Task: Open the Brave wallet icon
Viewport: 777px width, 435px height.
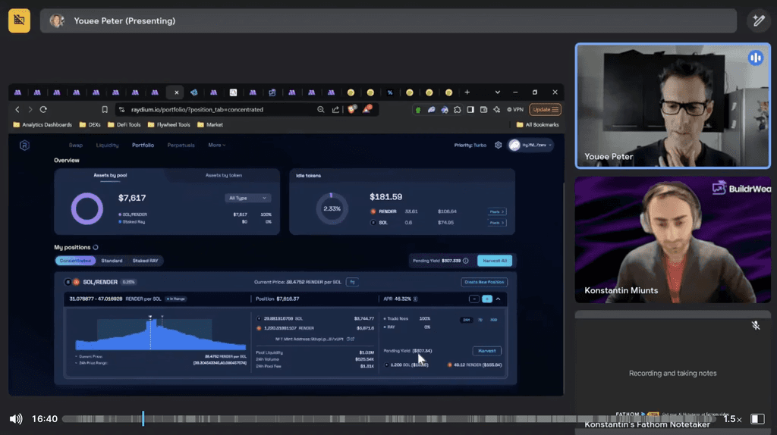Action: [483, 109]
